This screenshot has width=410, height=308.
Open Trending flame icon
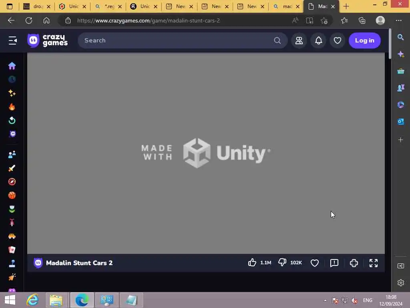click(x=12, y=107)
